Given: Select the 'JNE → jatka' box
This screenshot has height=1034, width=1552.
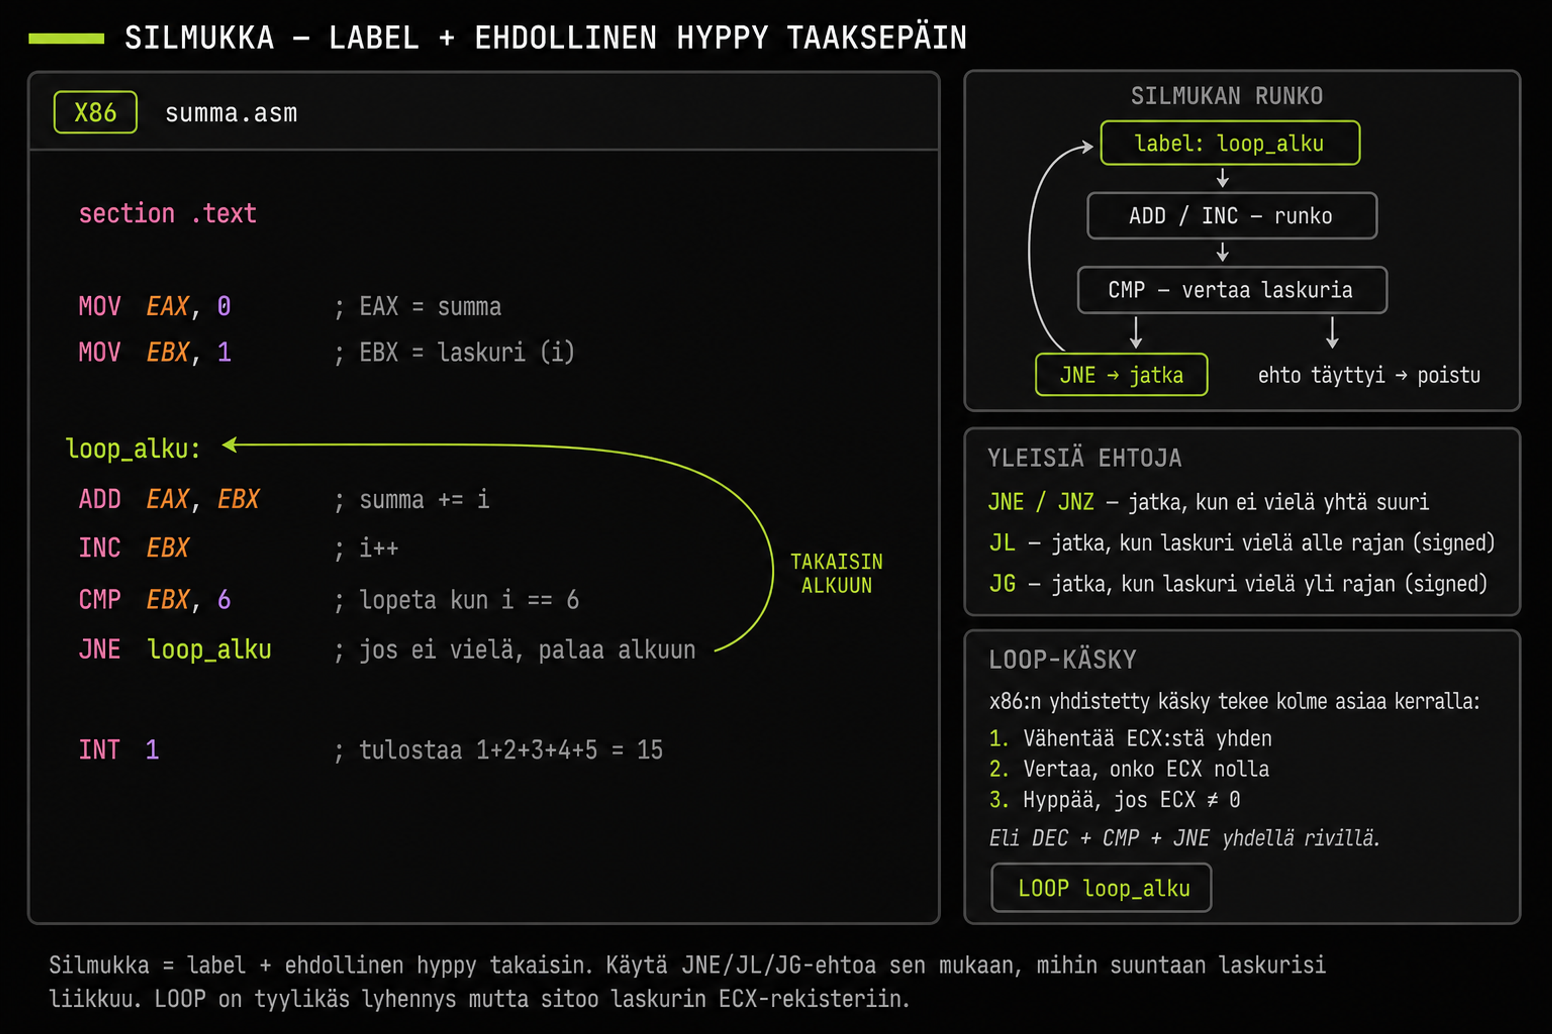Looking at the screenshot, I should [1121, 374].
